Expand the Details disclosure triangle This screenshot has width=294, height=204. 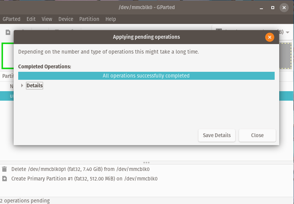[22, 86]
